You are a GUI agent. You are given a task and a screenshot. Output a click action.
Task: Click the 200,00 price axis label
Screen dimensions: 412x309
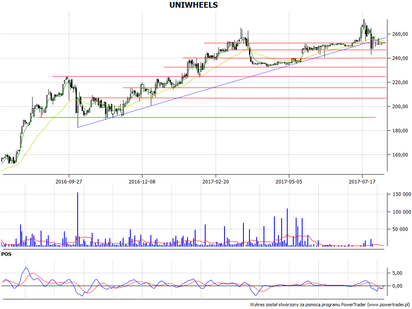pyautogui.click(x=400, y=107)
